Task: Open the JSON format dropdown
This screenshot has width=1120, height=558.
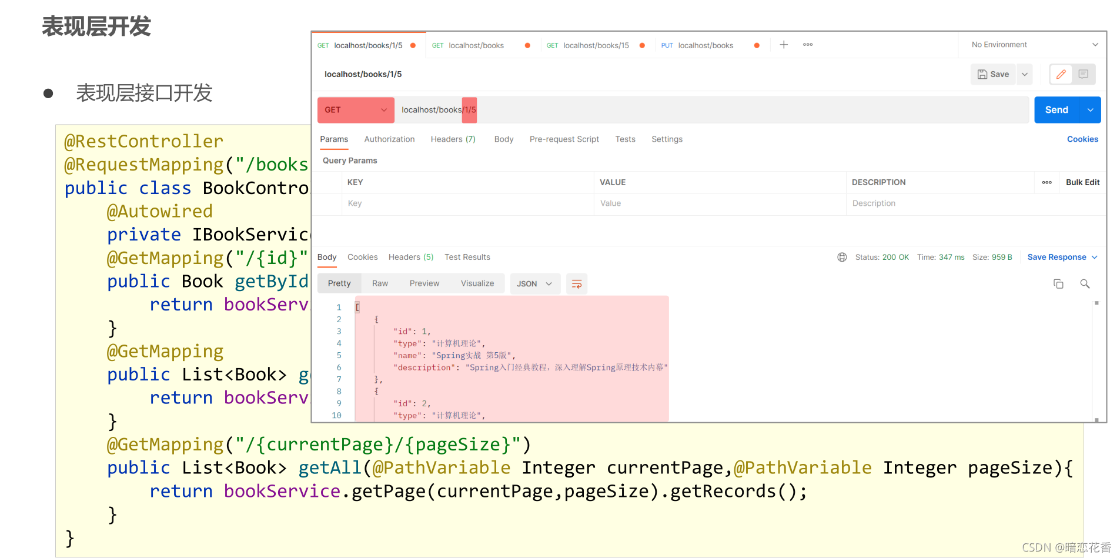Action: (x=535, y=284)
